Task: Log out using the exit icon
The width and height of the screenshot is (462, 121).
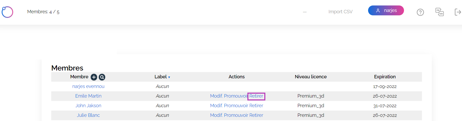Action: 458,12
